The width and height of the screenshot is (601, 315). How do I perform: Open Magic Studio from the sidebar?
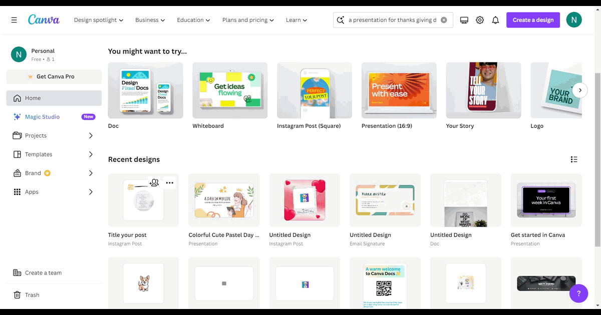click(x=54, y=117)
